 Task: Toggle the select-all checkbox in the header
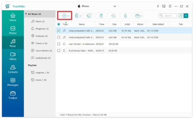(x=59, y=24)
